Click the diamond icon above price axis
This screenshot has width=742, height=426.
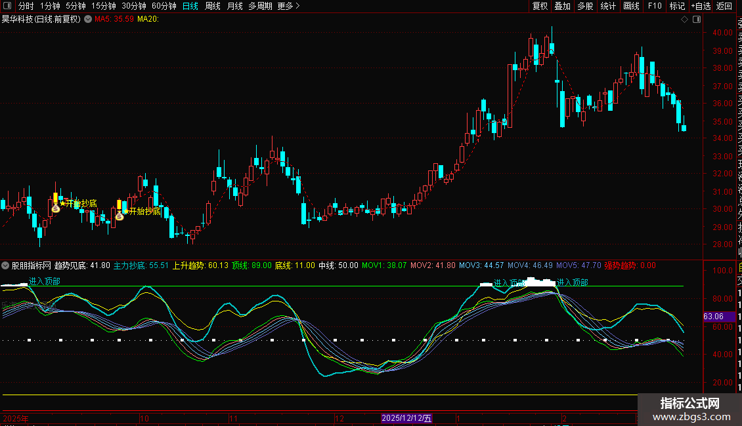coord(684,20)
